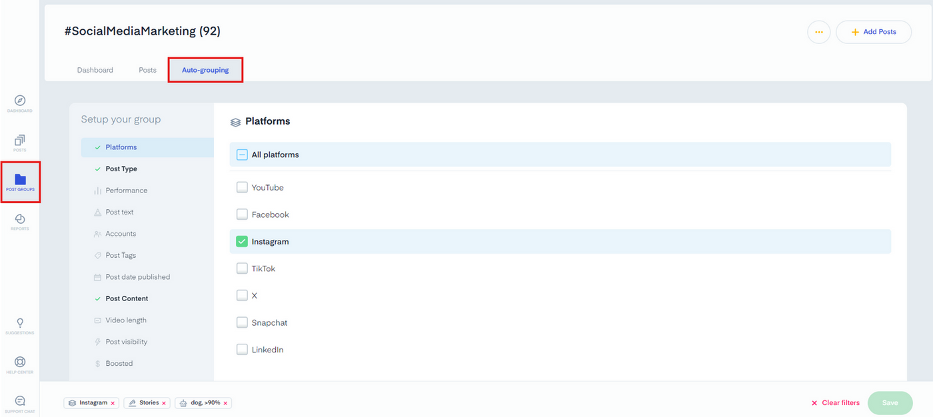Enable the X platform checkbox

(x=242, y=295)
